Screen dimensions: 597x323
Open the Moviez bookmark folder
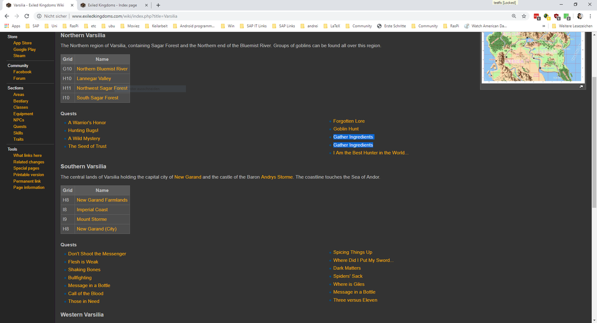(x=129, y=26)
